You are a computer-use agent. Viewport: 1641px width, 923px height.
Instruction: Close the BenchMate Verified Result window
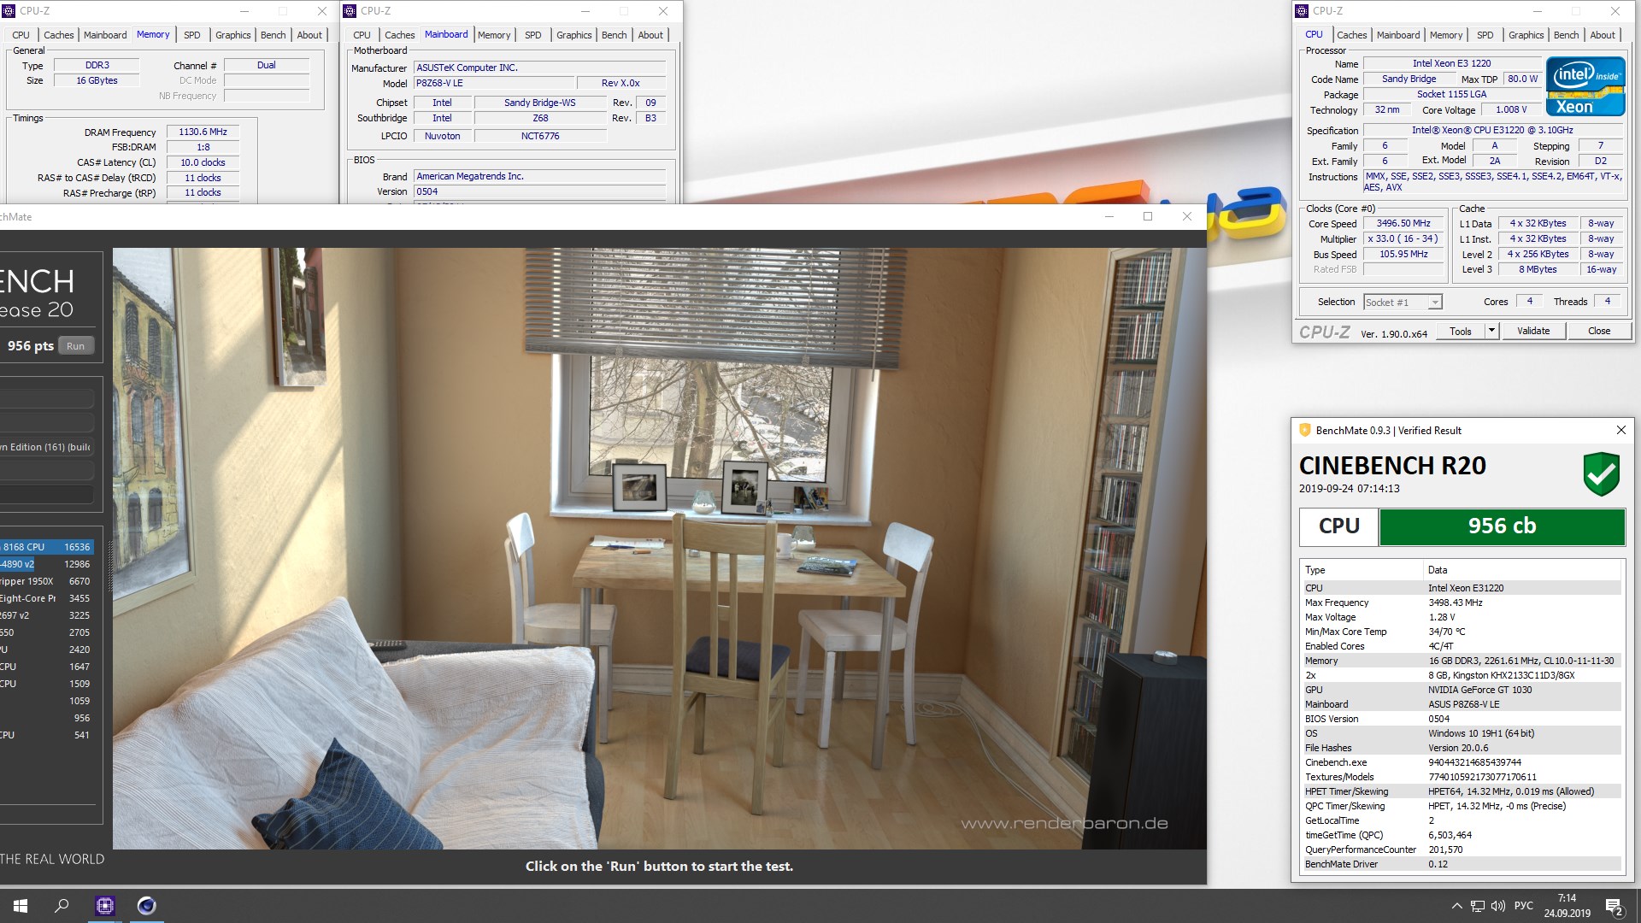tap(1620, 430)
